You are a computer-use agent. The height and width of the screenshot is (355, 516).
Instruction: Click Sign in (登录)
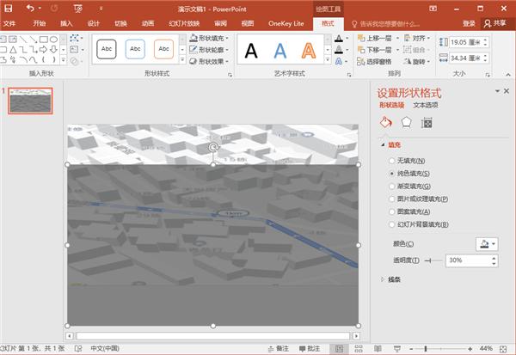[469, 23]
